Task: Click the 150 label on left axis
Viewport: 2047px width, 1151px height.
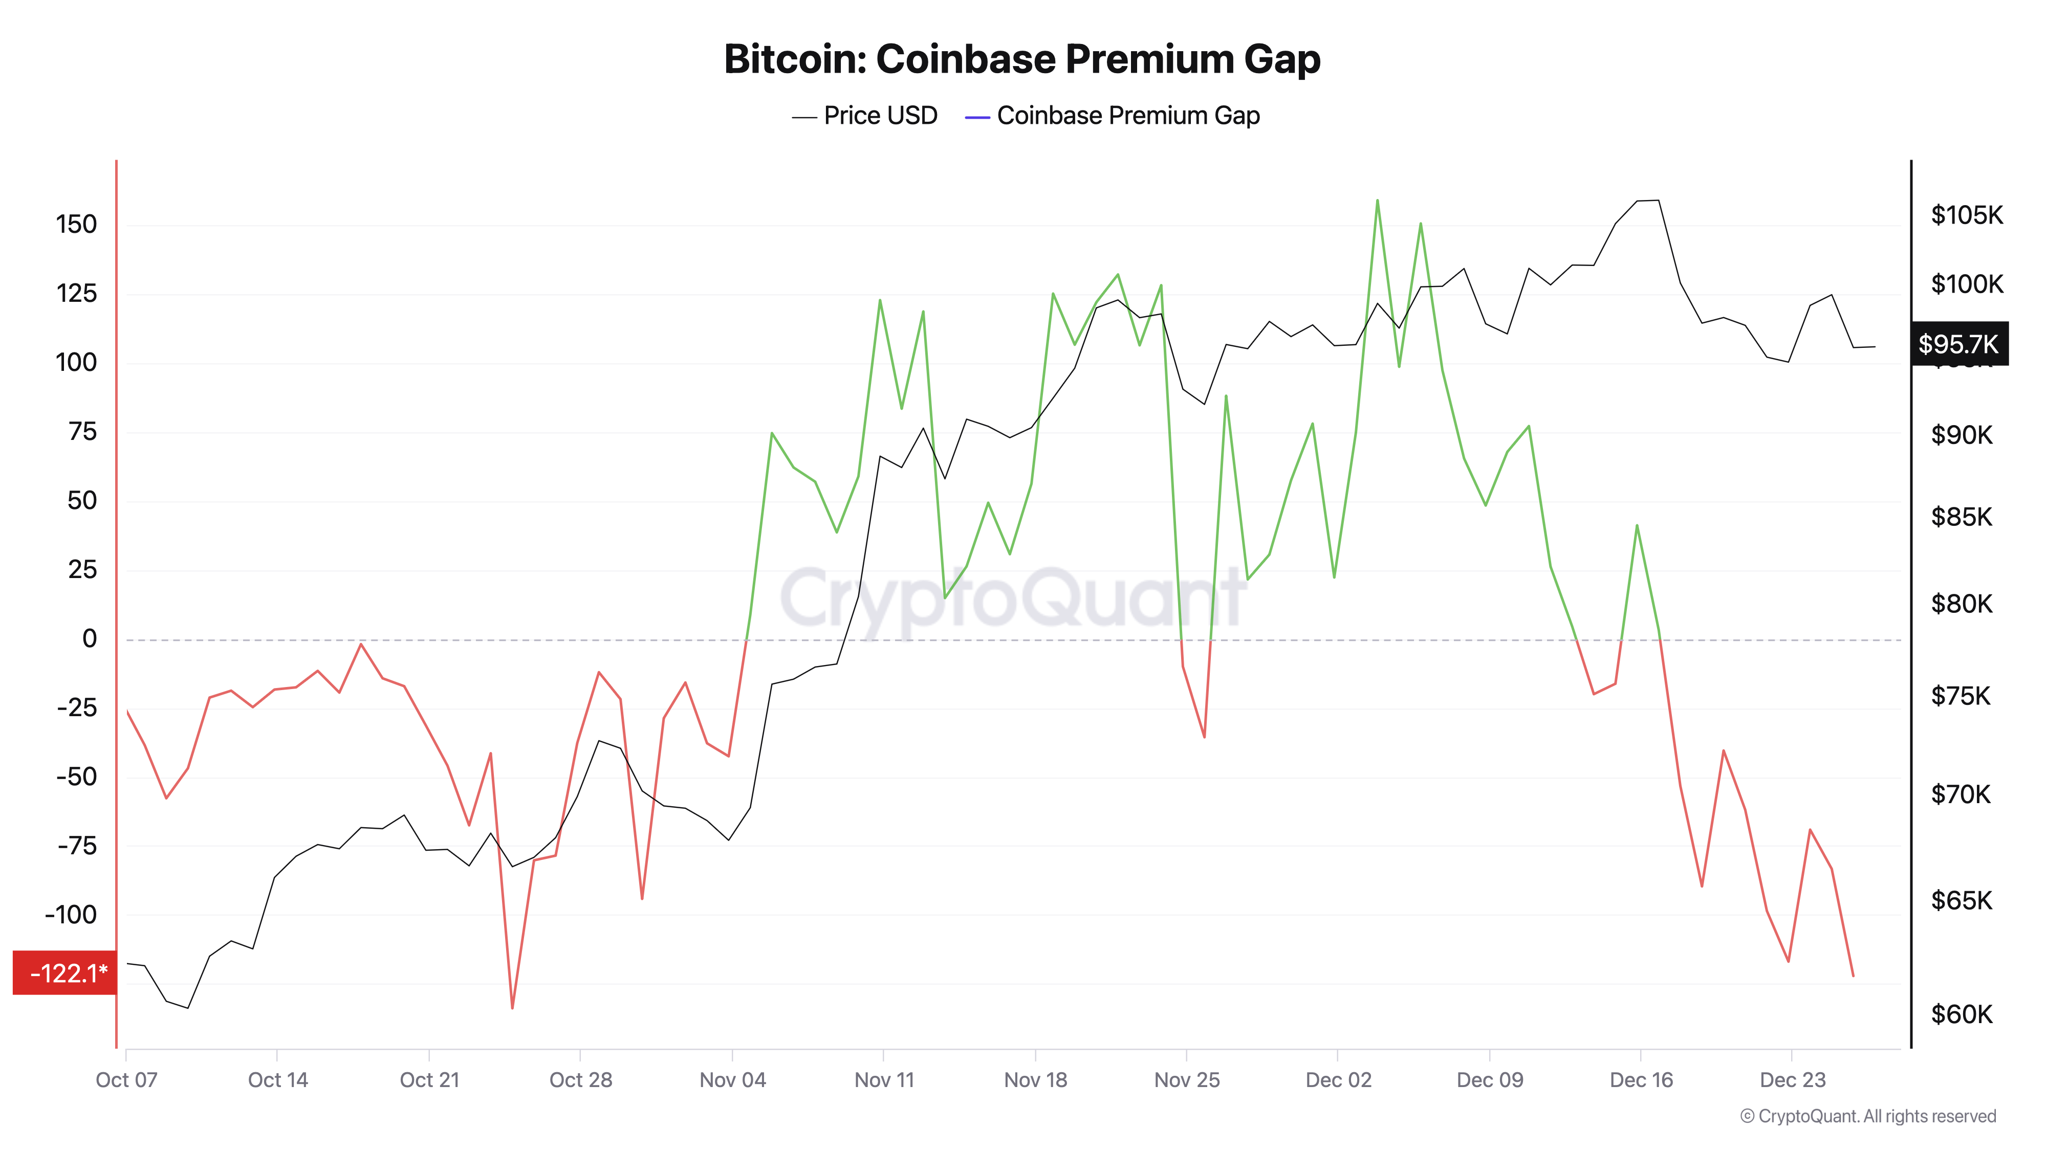Action: (76, 224)
